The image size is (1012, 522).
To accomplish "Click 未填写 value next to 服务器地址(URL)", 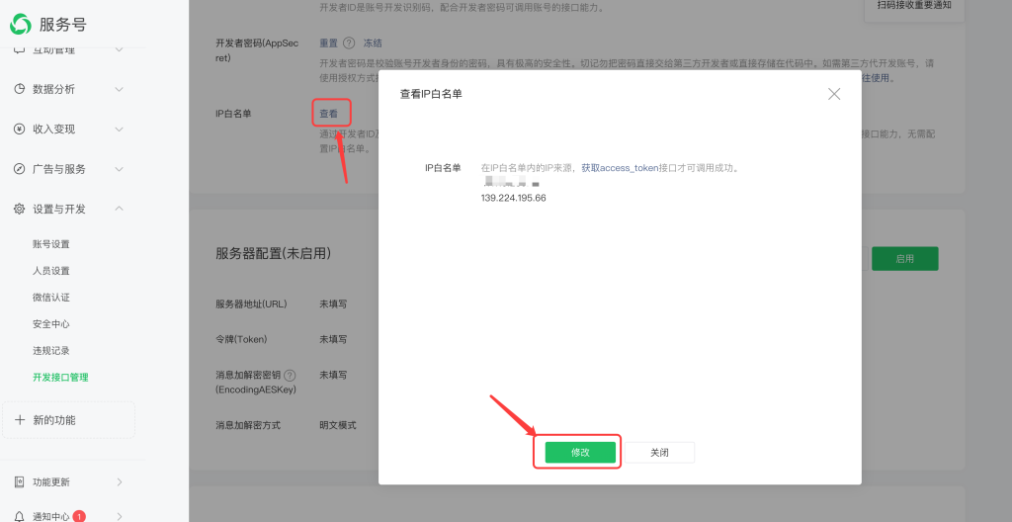I will 333,304.
